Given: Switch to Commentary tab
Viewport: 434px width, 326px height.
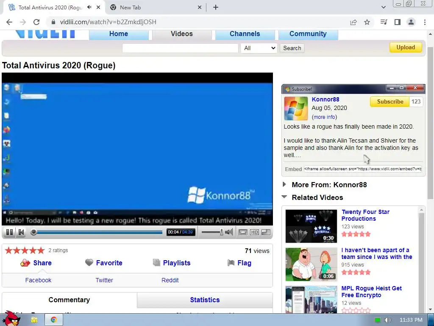Looking at the screenshot, I should coord(69,300).
